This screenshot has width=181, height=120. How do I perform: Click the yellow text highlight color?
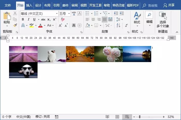(x=31, y=25)
